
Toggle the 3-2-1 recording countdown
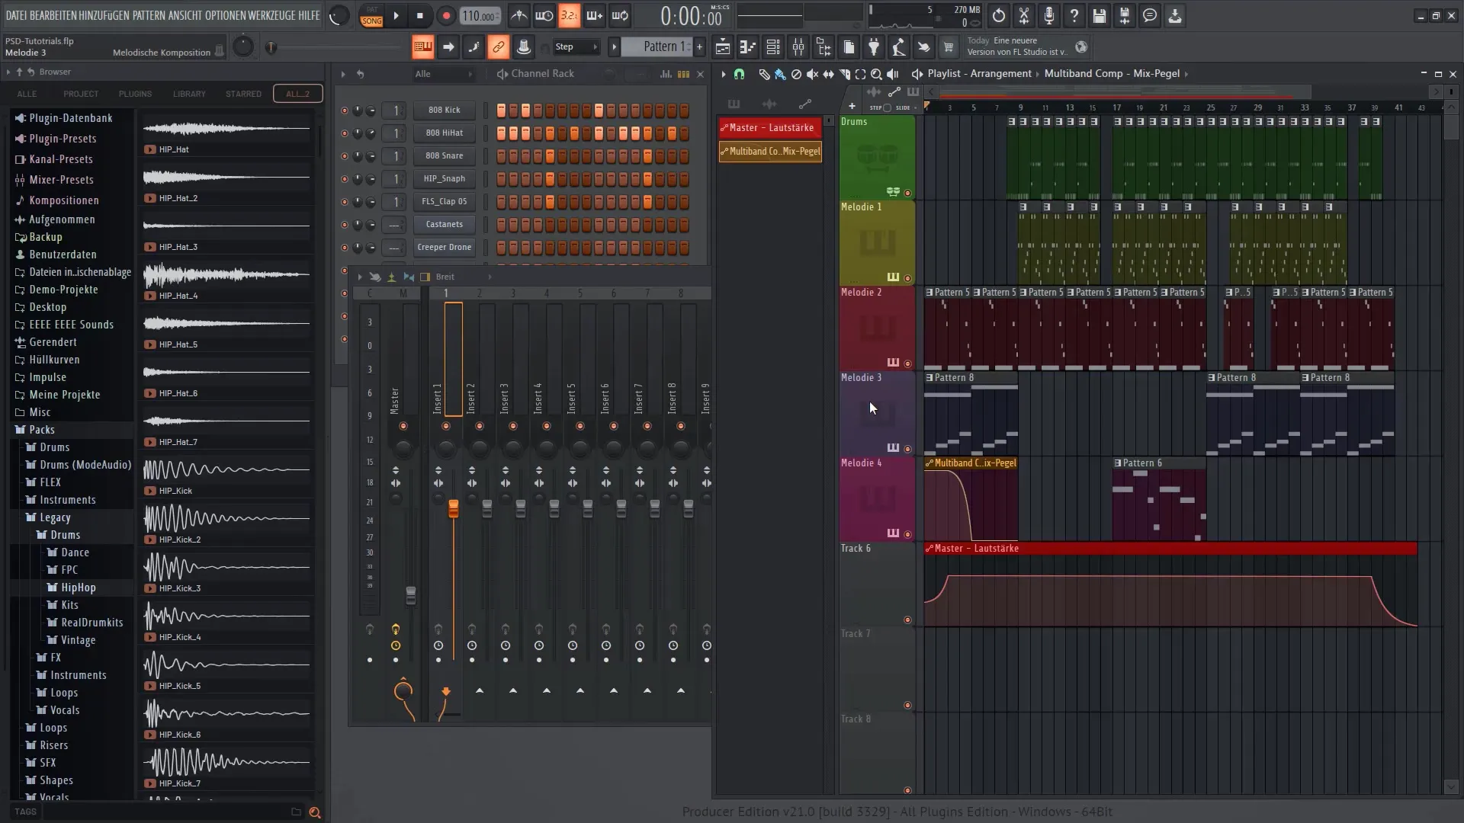click(570, 15)
